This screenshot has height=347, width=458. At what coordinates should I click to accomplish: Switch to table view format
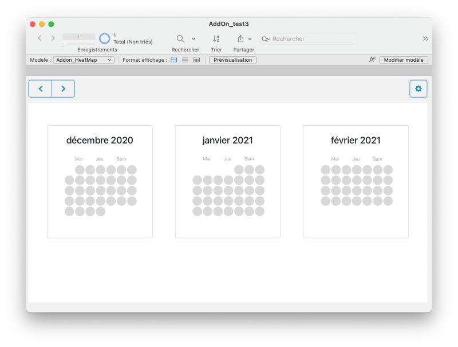point(196,60)
